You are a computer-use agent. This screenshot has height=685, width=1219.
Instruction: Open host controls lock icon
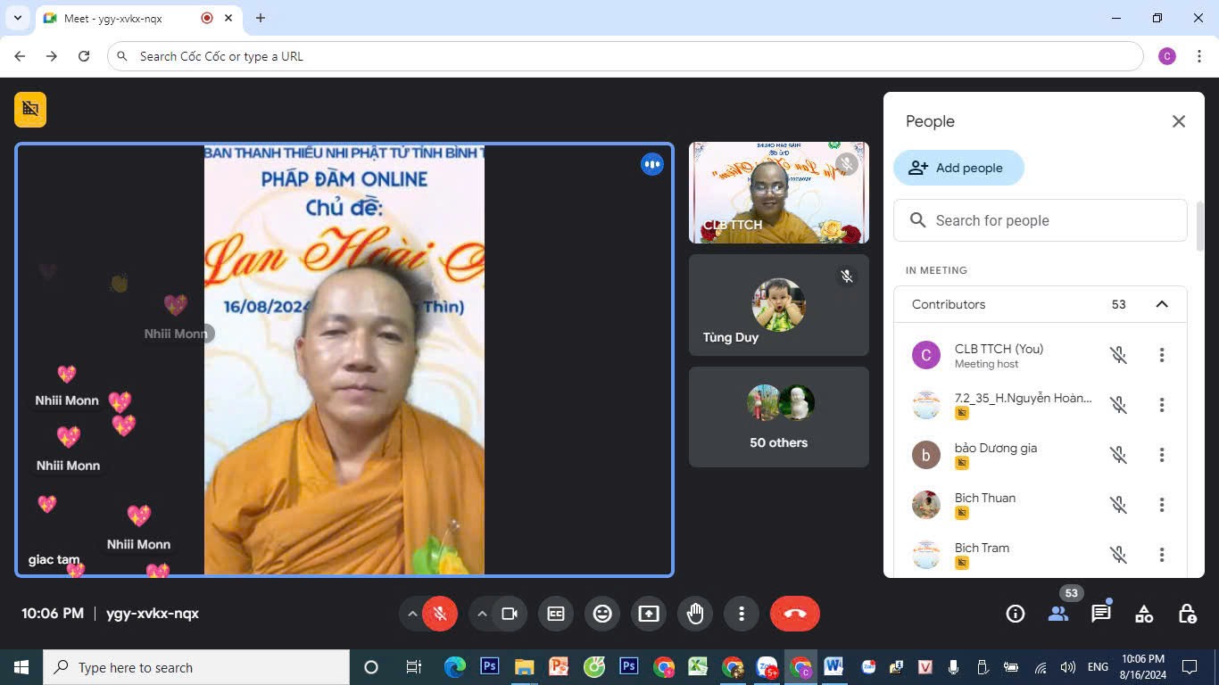click(x=1187, y=614)
